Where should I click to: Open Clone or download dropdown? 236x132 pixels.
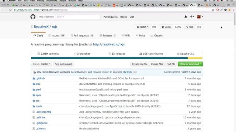(x=190, y=64)
